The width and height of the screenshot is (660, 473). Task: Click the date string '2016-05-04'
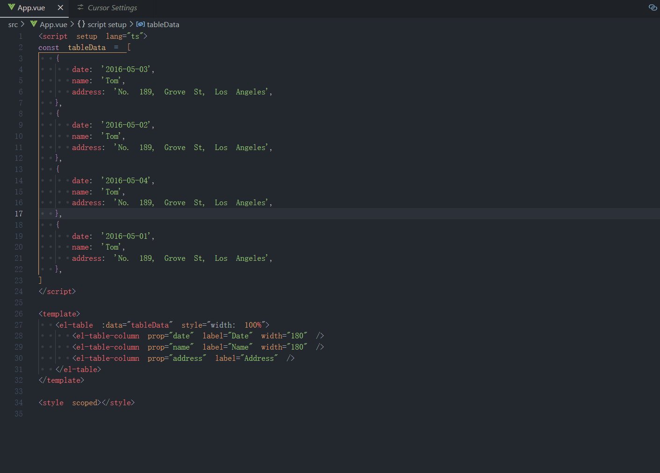point(127,180)
